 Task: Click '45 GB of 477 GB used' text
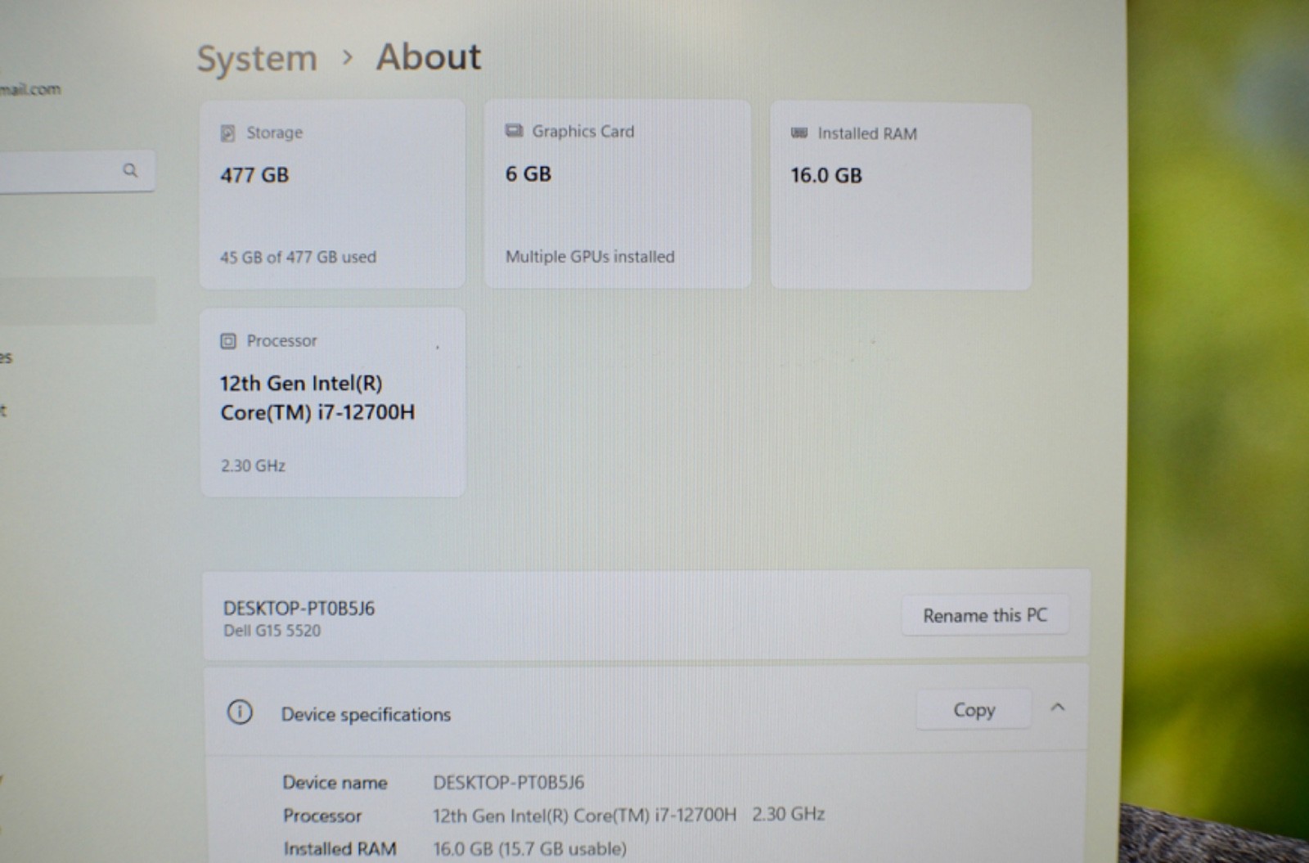(298, 257)
